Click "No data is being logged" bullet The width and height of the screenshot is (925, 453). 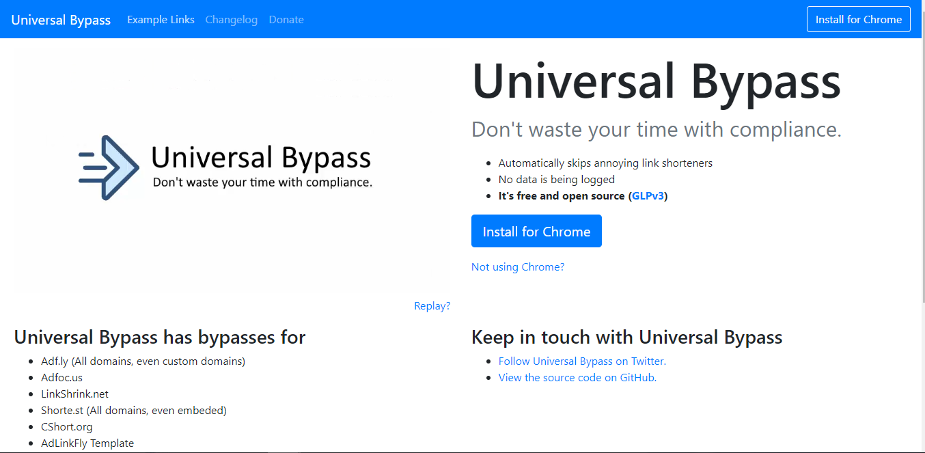click(x=557, y=180)
